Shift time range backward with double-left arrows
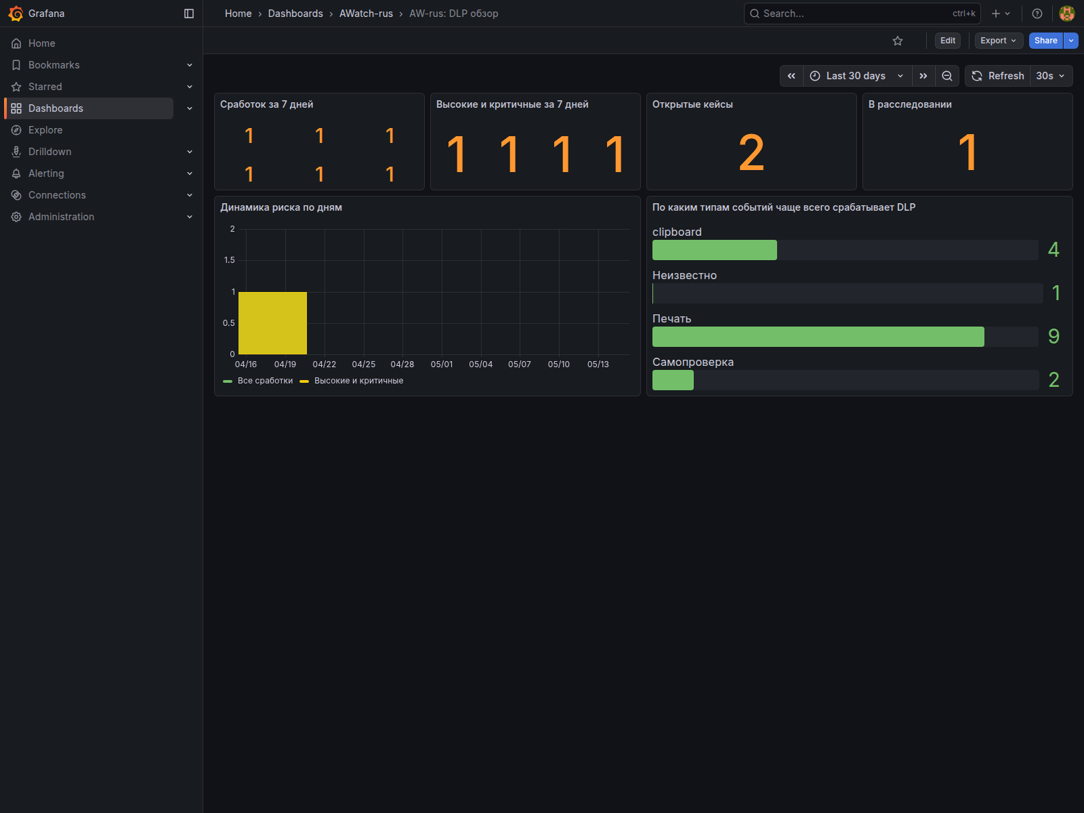 click(x=791, y=76)
